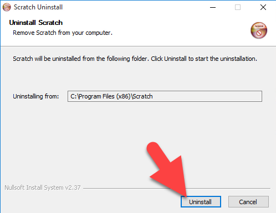Click empty title bar area beside window title
Screen dimensions: 276x213
pyautogui.click(x=135, y=7)
